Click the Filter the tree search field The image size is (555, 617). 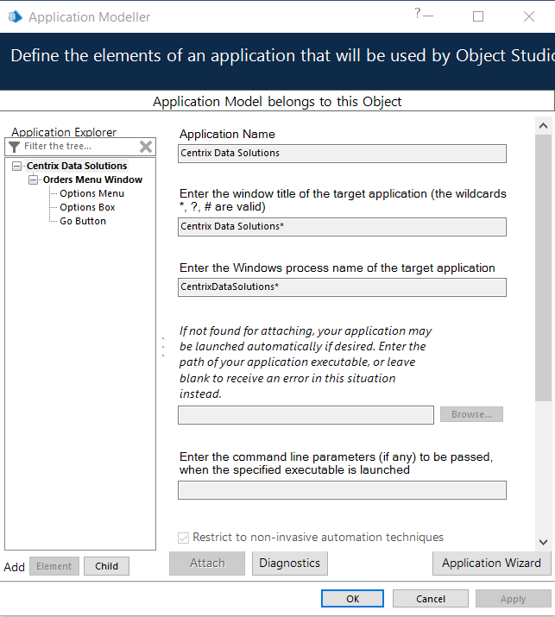coord(78,147)
